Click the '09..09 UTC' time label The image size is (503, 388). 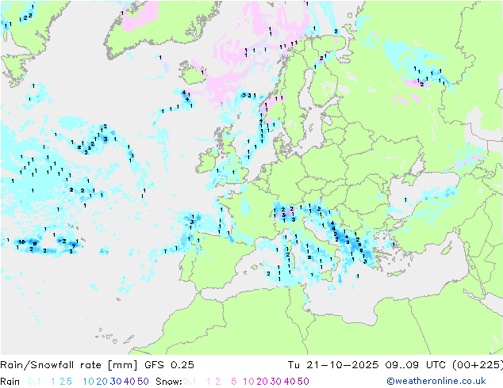414,365
